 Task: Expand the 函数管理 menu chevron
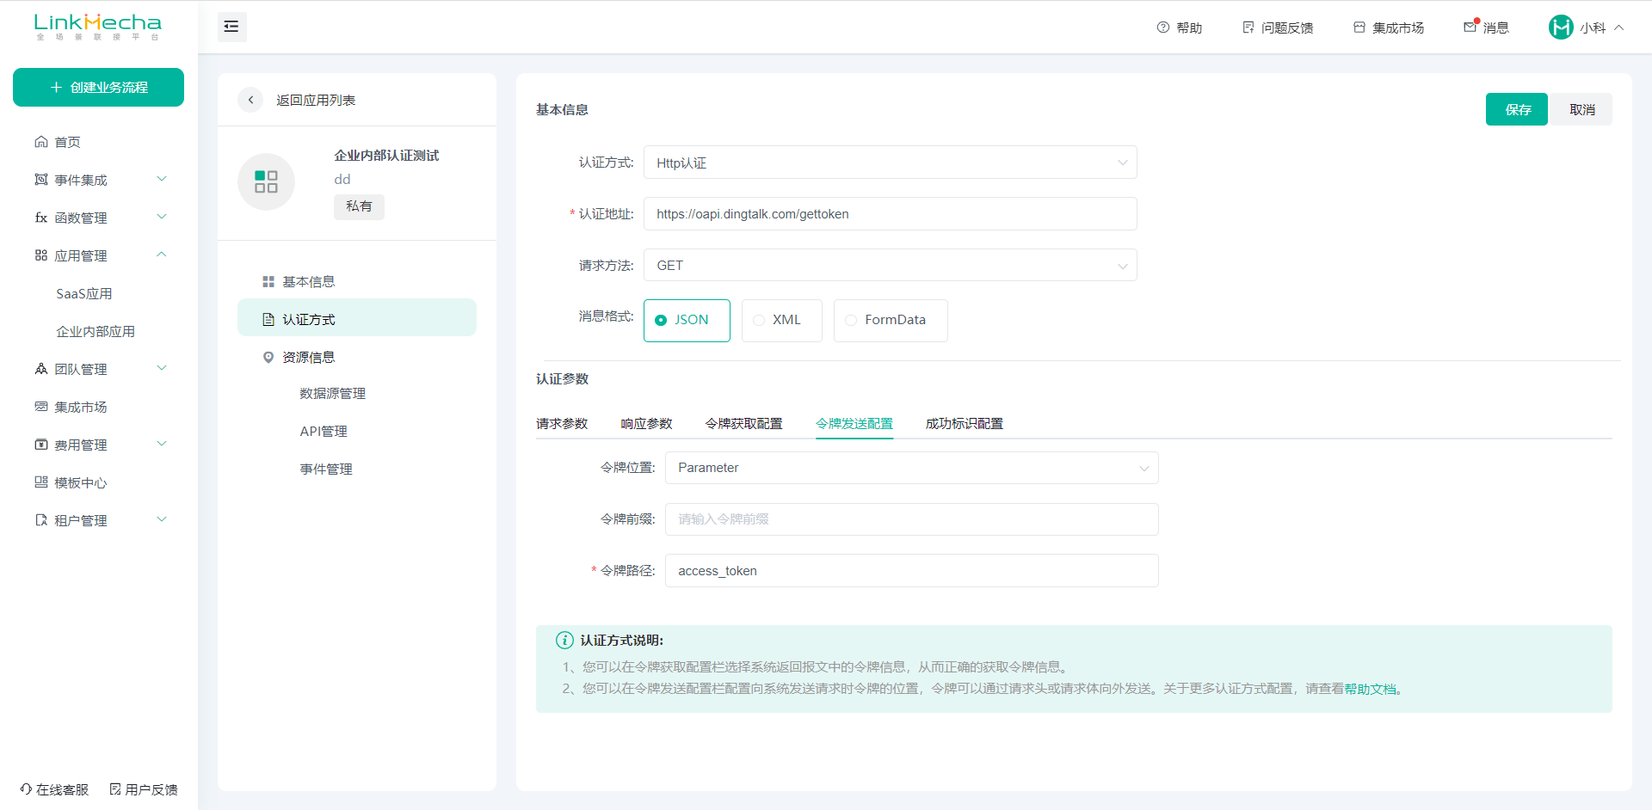162,217
